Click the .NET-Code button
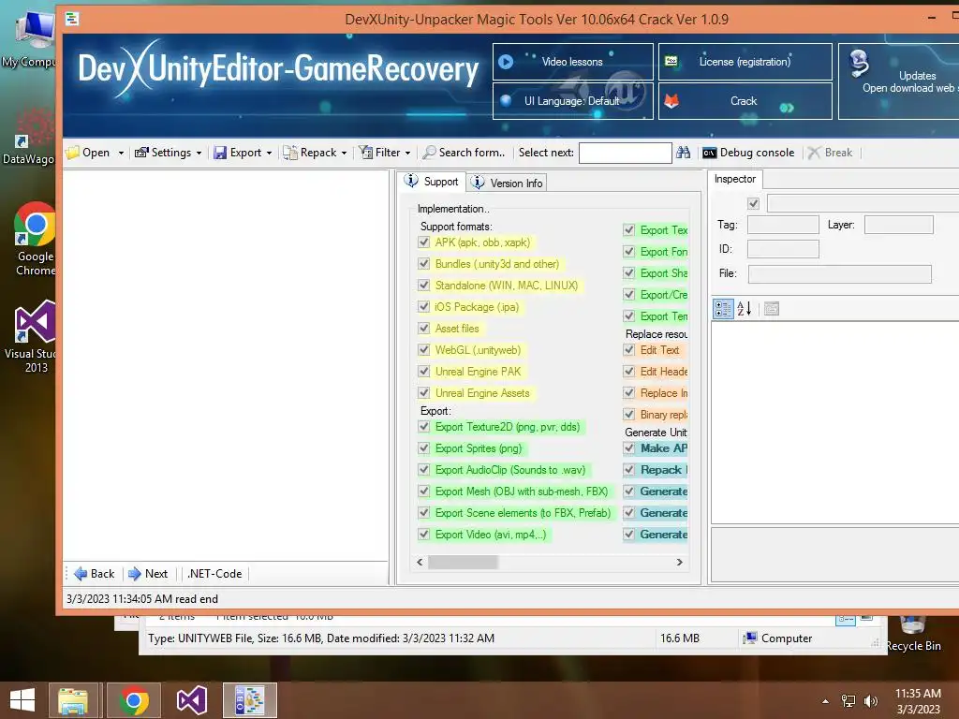The image size is (959, 719). pos(214,574)
